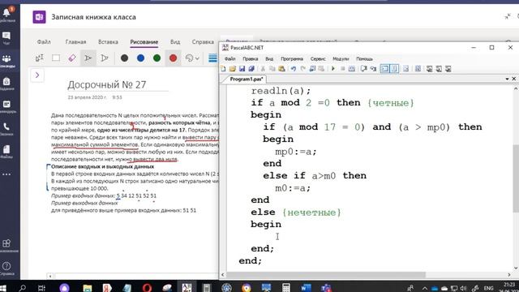Screen dimensions: 519x292
Task: Open the Calculator from the taskbar
Action: coord(286,288)
